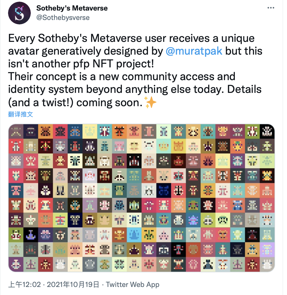The image size is (287, 295).
Task: Click the sparkles emoji after 'coming soon'
Action: click(150, 102)
